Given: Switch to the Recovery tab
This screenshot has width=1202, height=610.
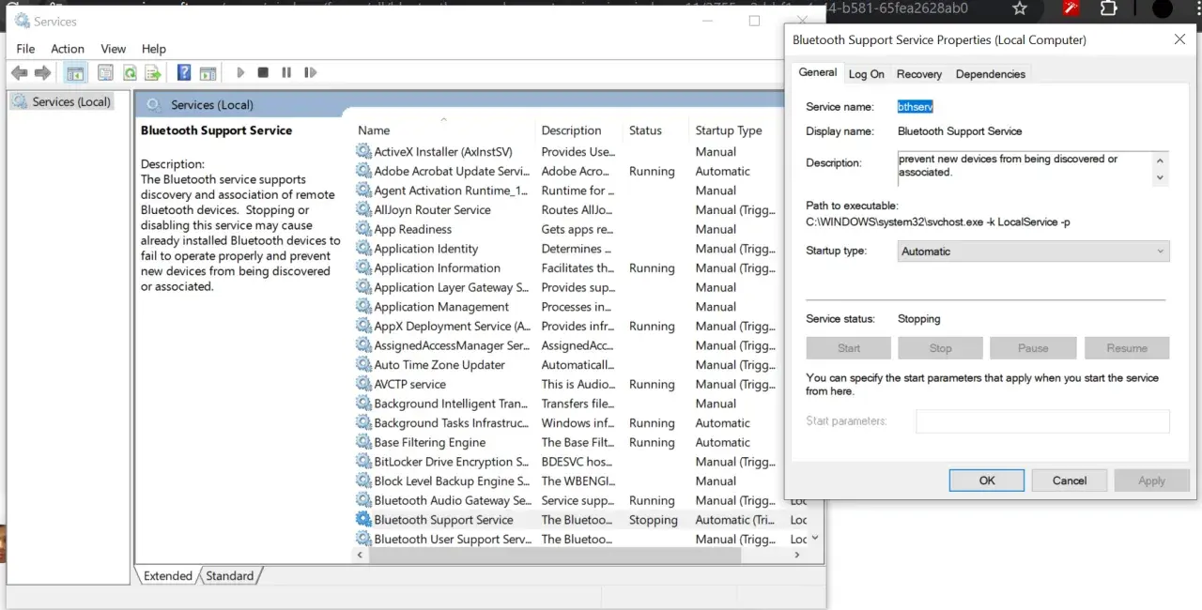Looking at the screenshot, I should click(918, 74).
